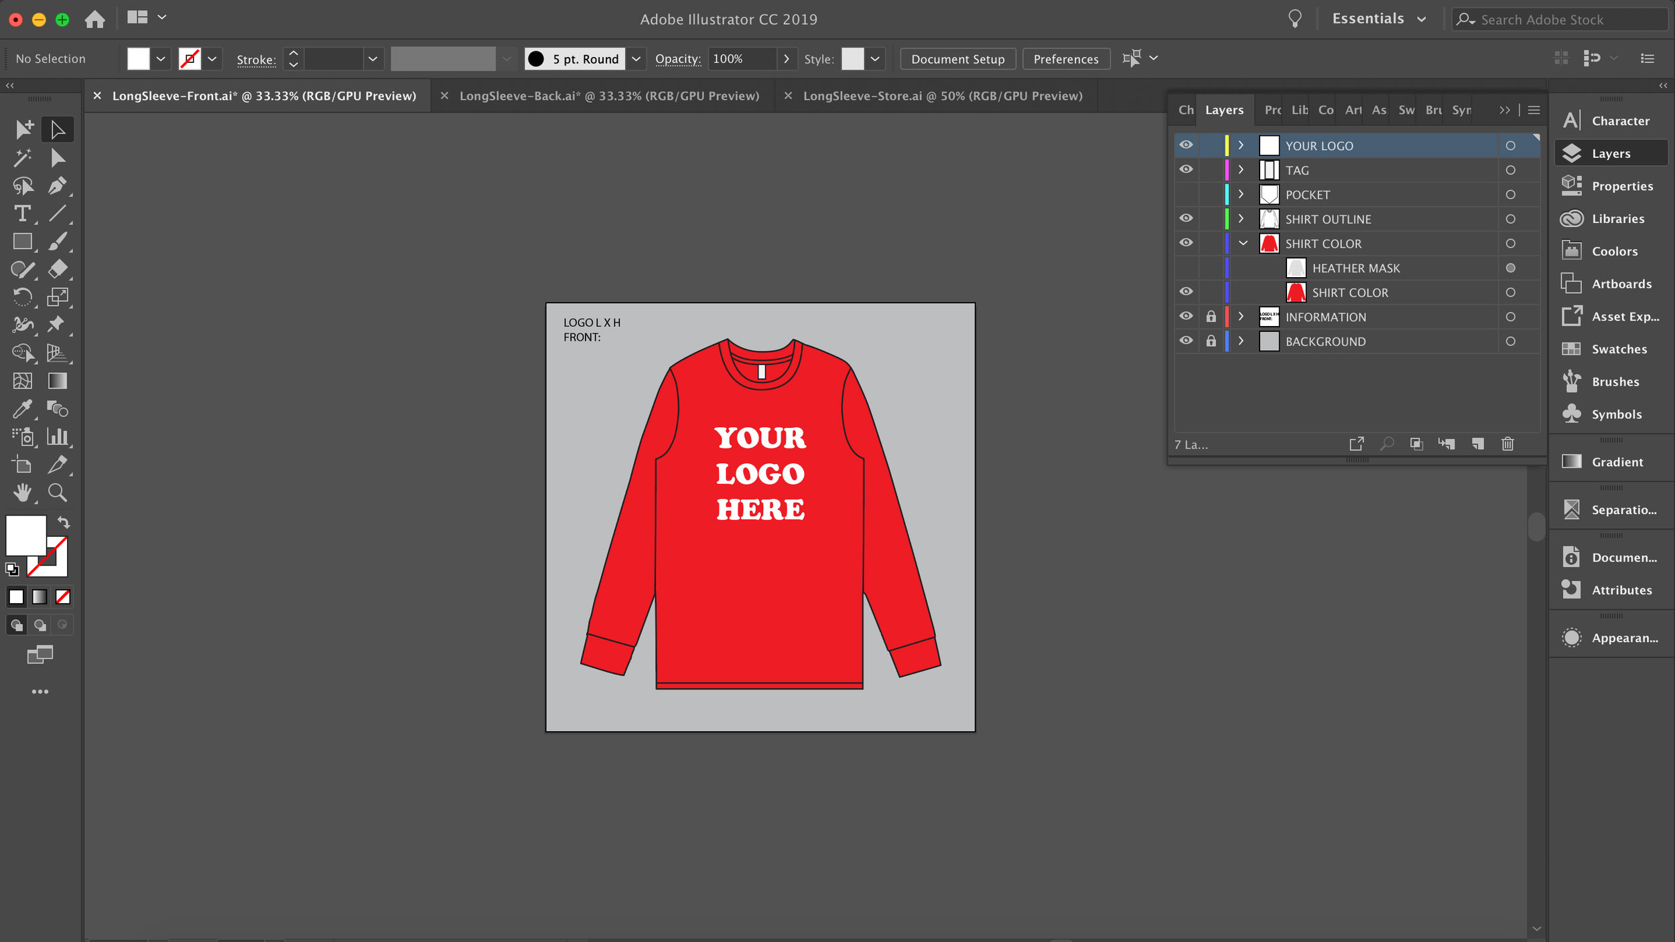Collapse the SHIRT COLOR layer group
This screenshot has height=942, width=1675.
tap(1243, 243)
